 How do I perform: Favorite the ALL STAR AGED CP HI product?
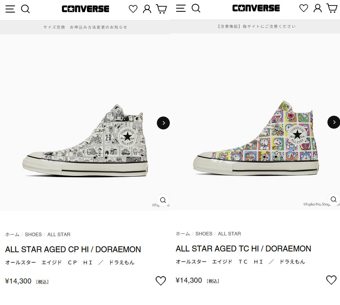coord(160,281)
